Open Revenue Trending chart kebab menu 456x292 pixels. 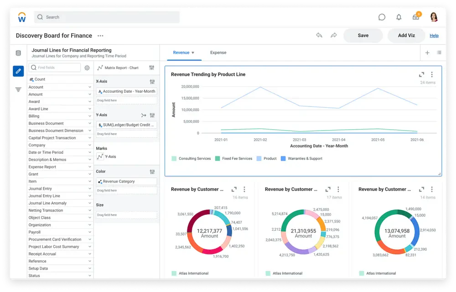(432, 75)
